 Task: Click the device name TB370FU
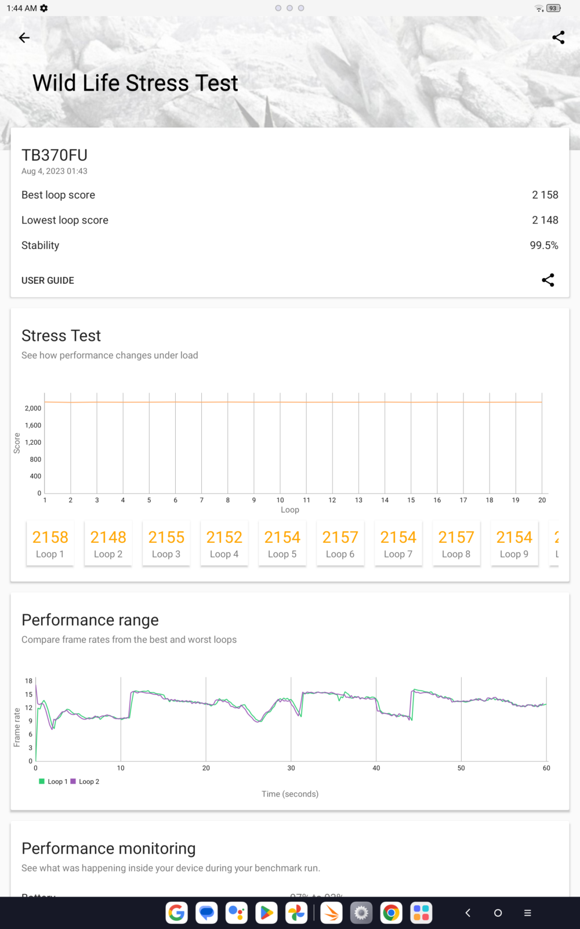pos(55,155)
